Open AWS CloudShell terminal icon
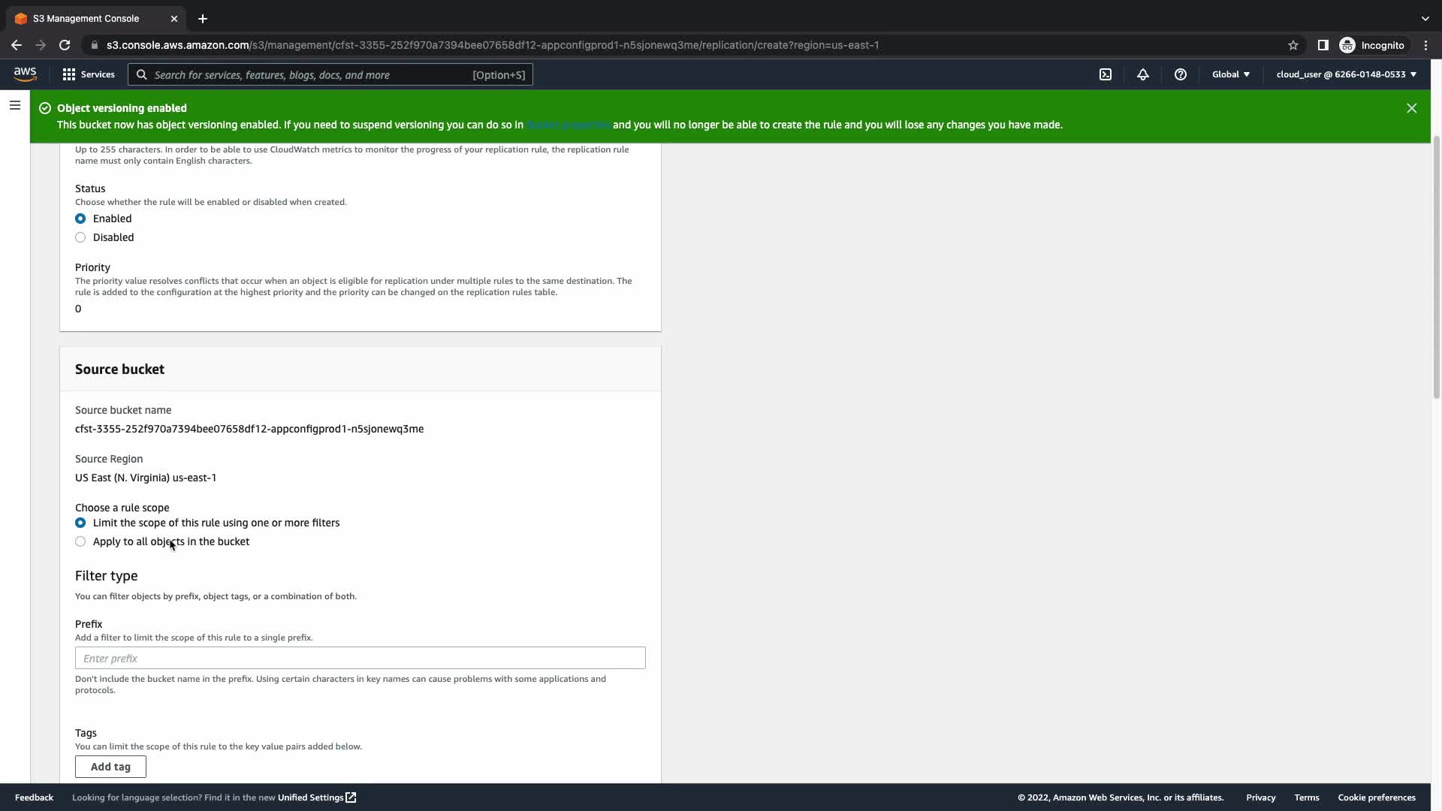 [1106, 74]
